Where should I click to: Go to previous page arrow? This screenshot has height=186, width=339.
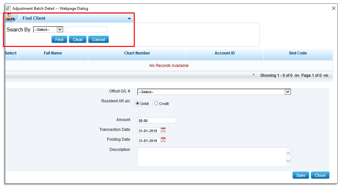coord(297,75)
